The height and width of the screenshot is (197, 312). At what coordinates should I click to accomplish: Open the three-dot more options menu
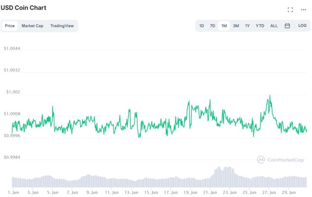pos(303,9)
